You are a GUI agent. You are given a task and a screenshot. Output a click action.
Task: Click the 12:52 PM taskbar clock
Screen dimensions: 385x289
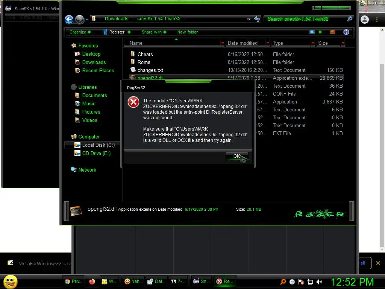point(352,282)
